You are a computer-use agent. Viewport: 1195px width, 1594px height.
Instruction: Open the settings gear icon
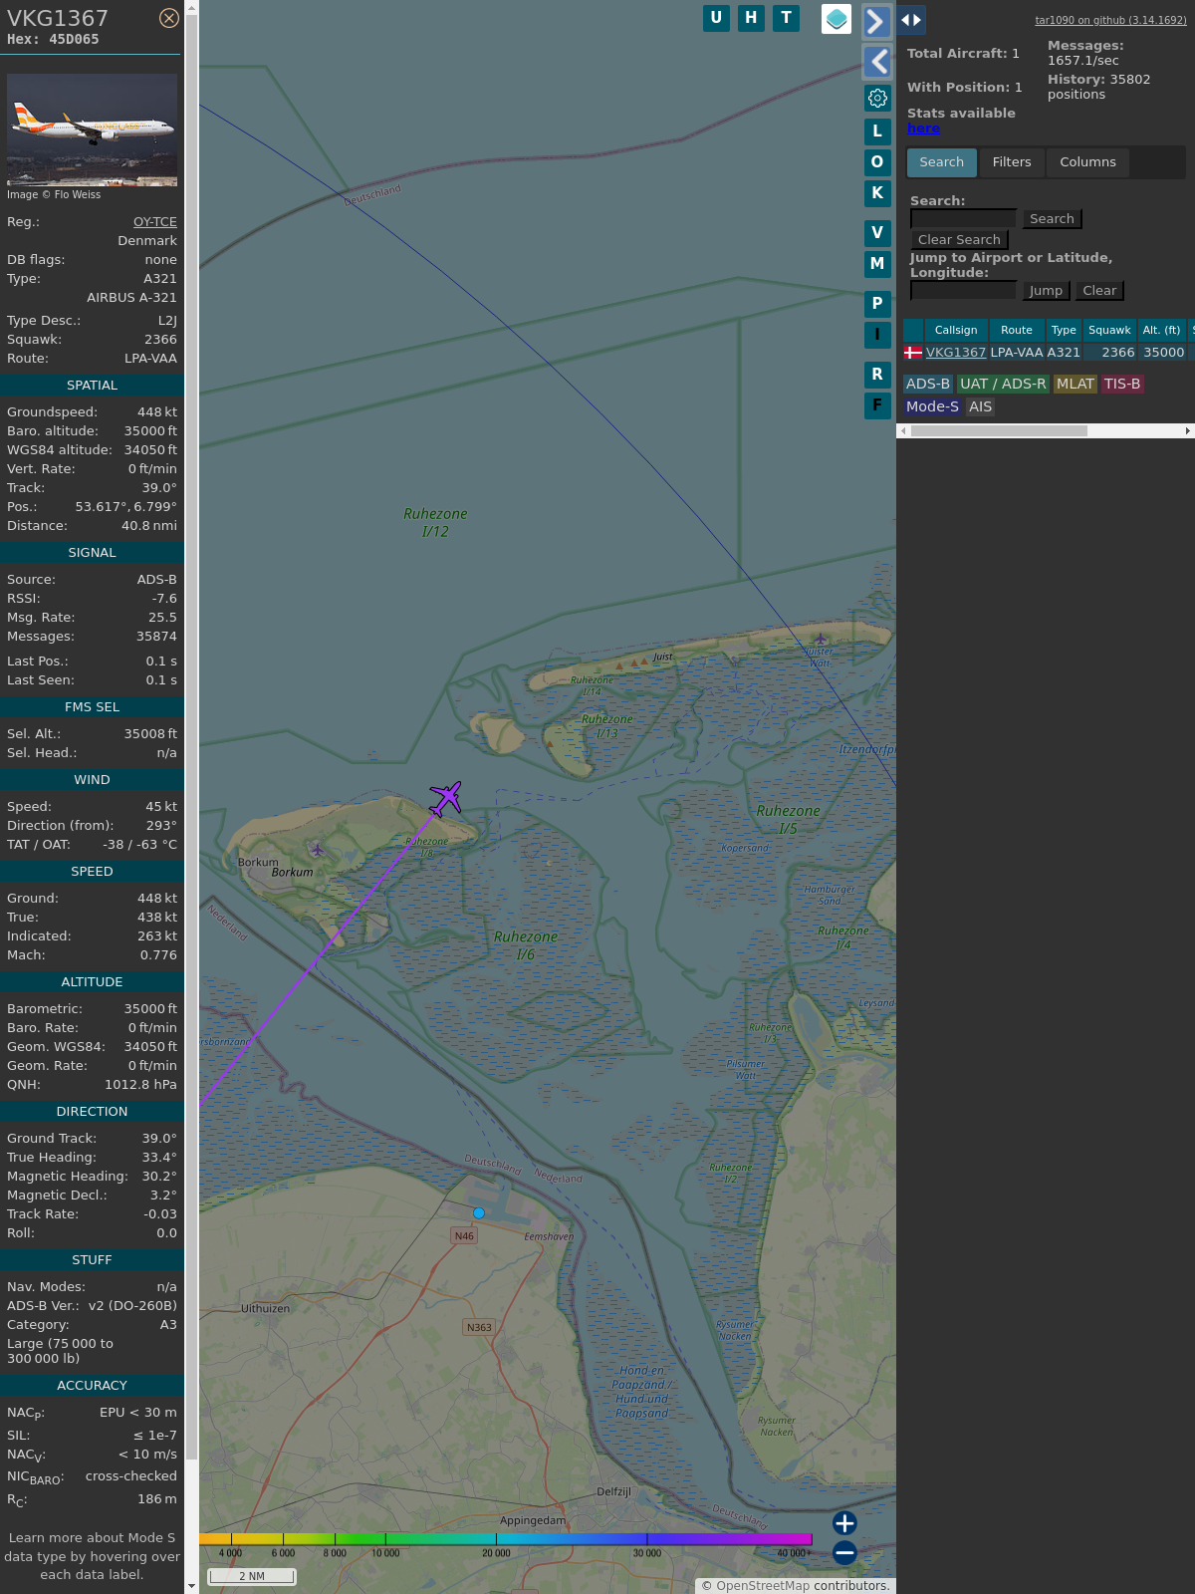coord(877,98)
